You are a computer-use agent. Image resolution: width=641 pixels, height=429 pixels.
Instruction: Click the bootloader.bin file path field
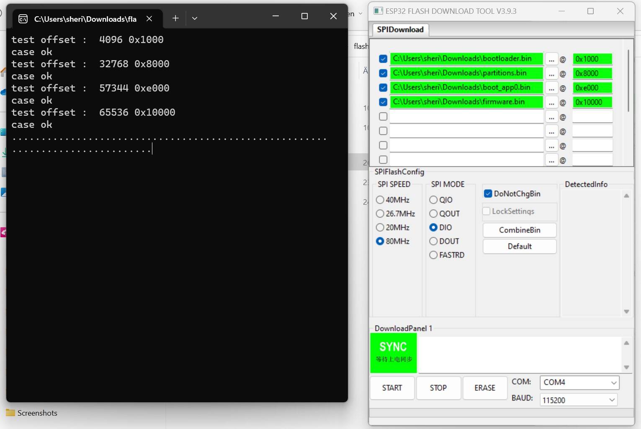click(x=466, y=58)
